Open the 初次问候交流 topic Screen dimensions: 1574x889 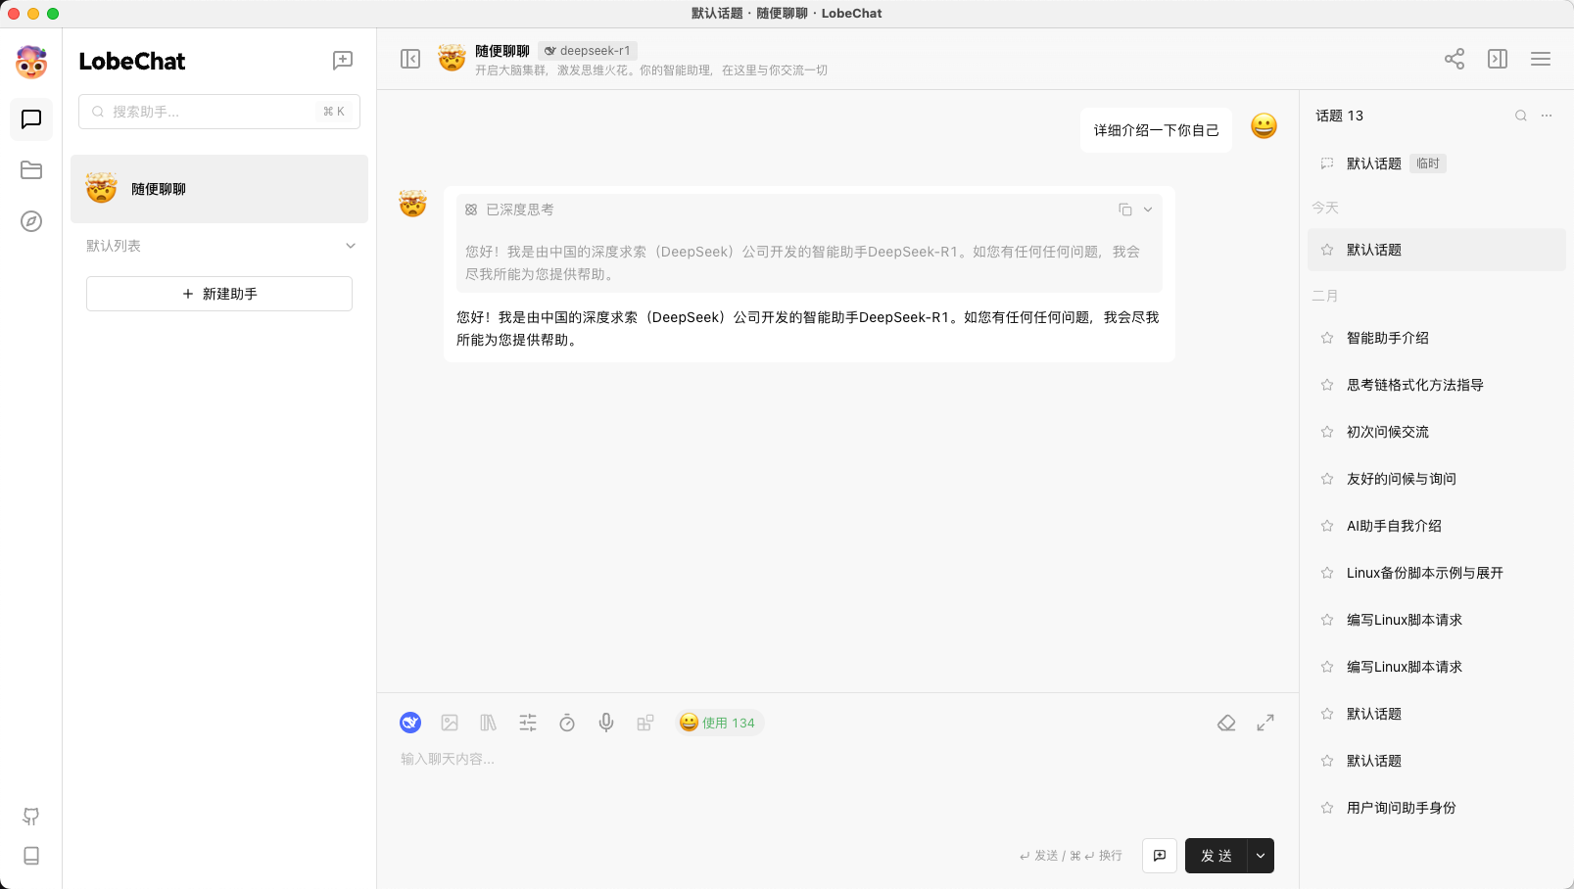click(x=1437, y=432)
